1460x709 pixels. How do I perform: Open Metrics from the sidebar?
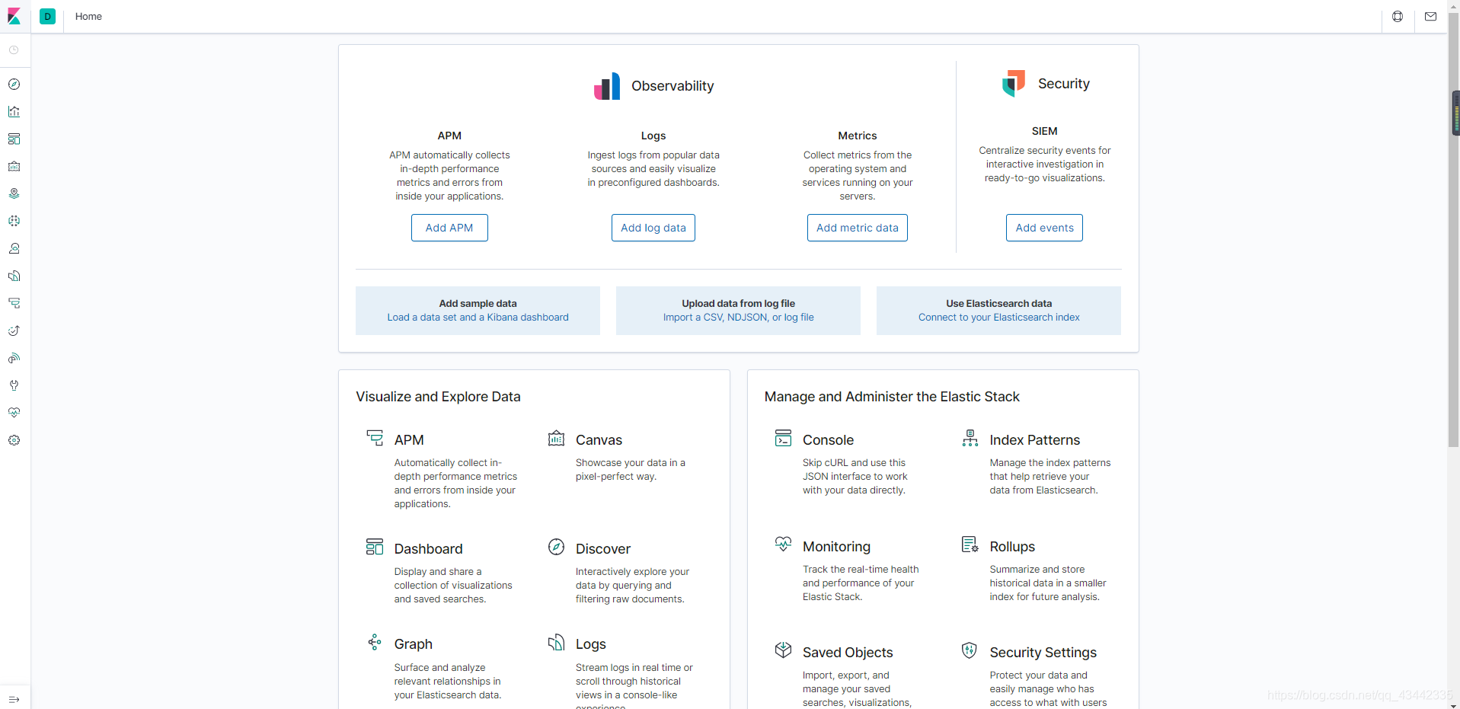(14, 249)
